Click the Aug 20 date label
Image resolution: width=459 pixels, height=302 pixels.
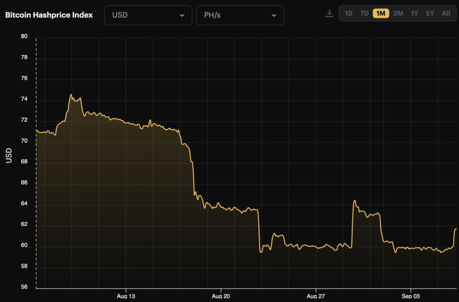[221, 297]
